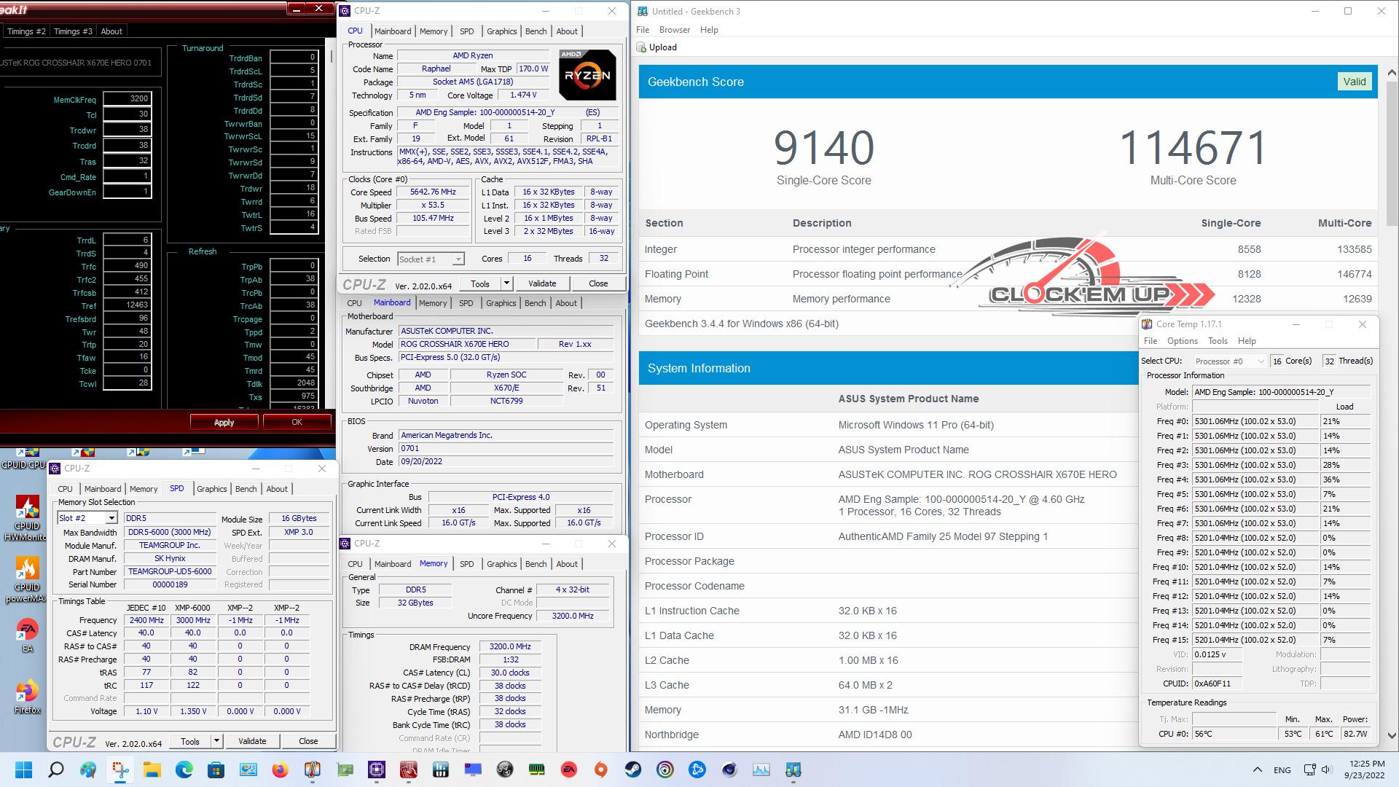Click DRAM Frequency 3200.0 MHz value
The height and width of the screenshot is (787, 1399).
[x=510, y=647]
